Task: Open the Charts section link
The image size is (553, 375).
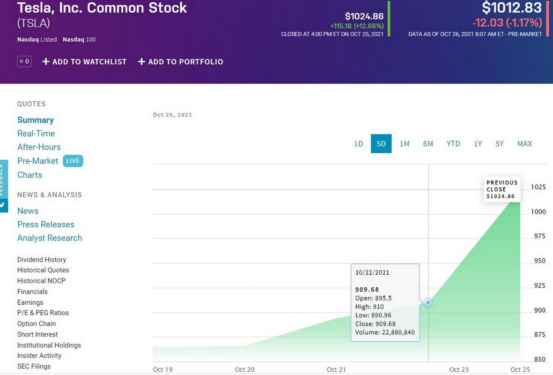Action: click(29, 175)
